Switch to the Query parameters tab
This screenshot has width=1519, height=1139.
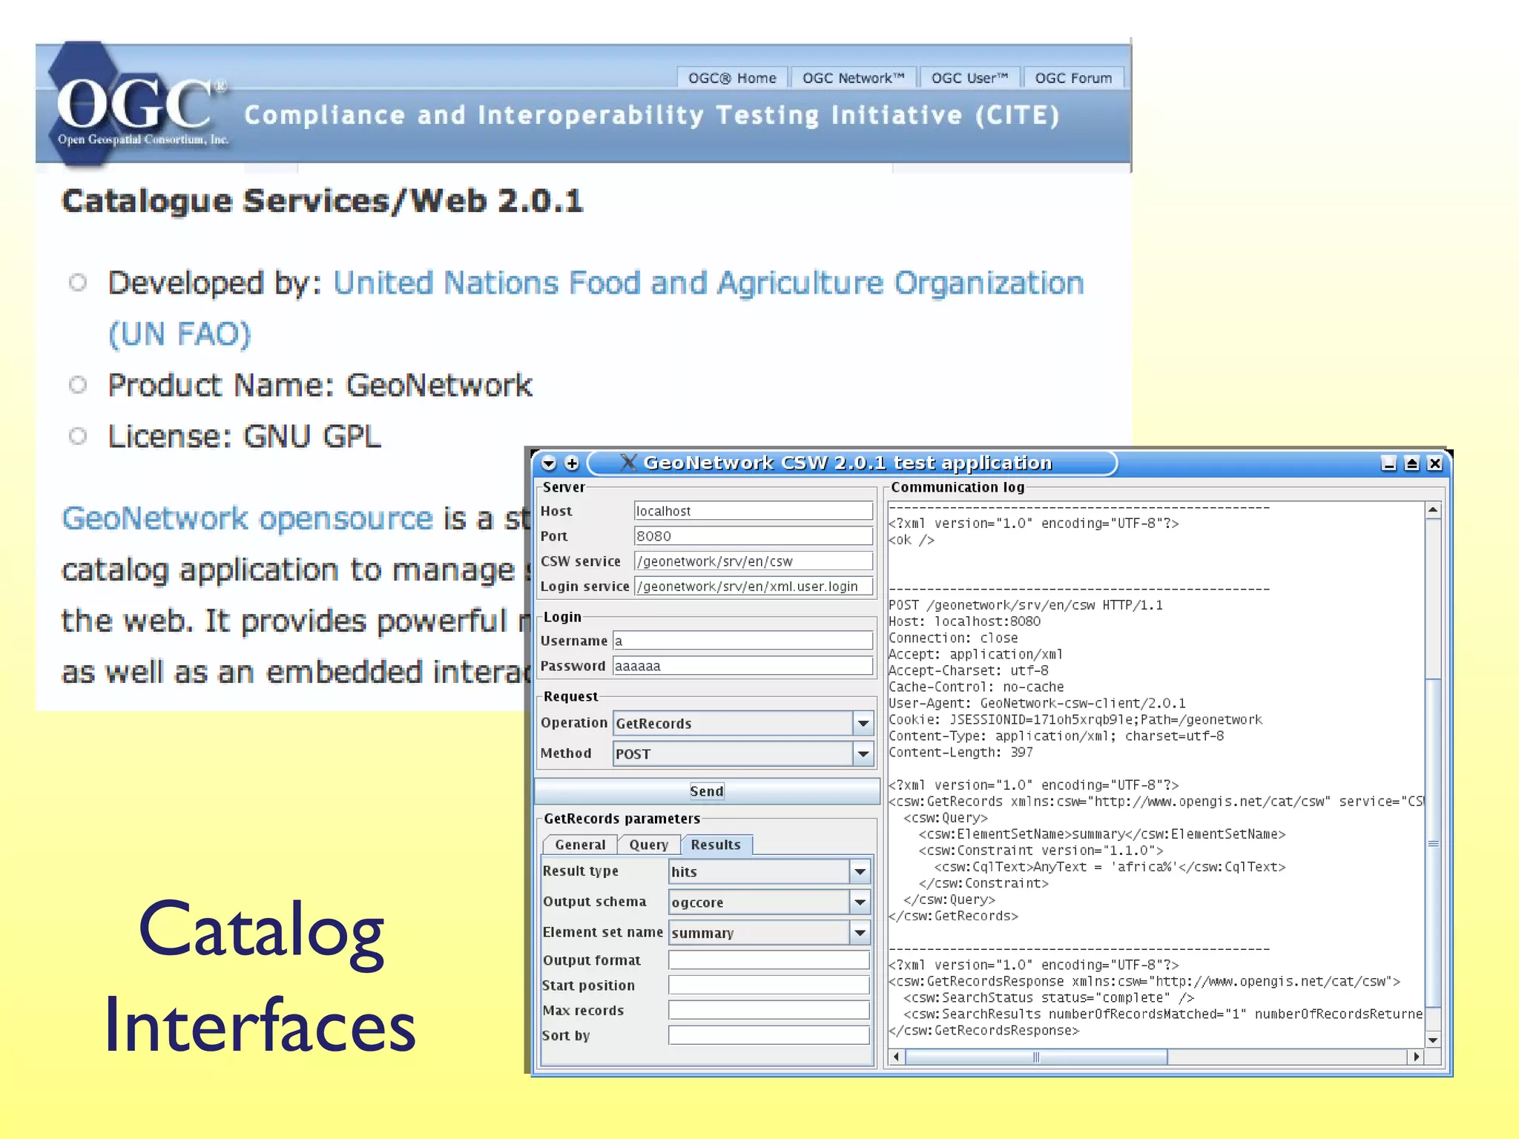(x=648, y=845)
